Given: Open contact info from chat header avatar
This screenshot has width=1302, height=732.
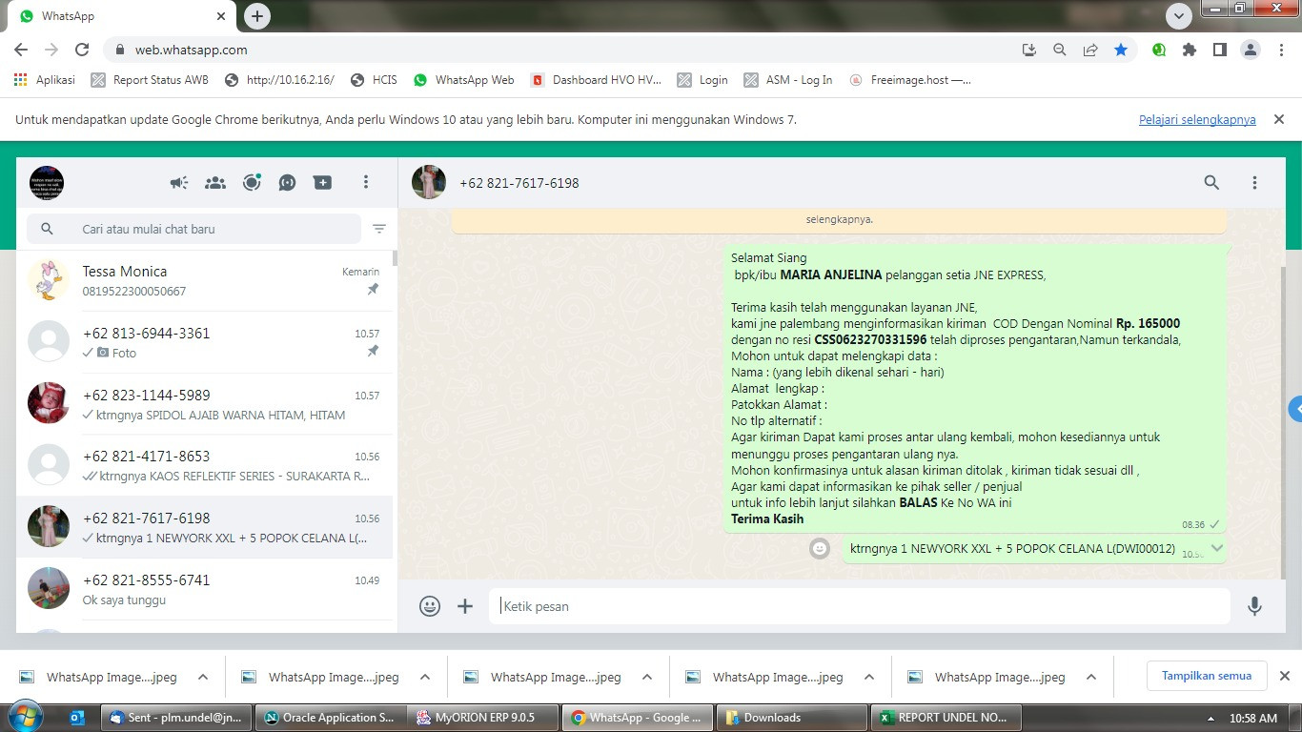Looking at the screenshot, I should (429, 182).
